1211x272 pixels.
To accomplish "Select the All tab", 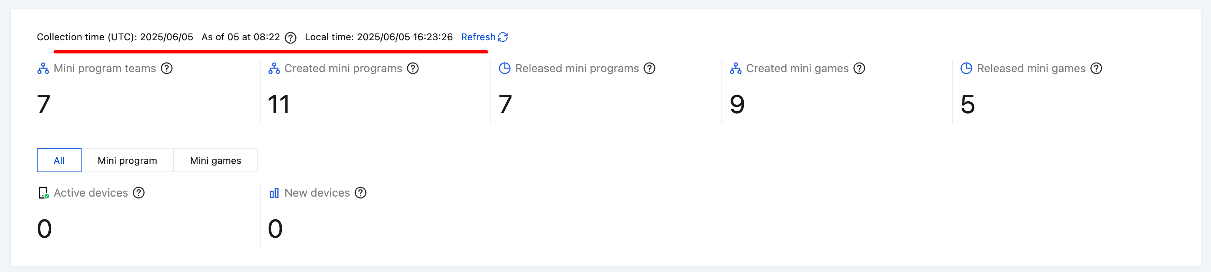I will (x=59, y=160).
